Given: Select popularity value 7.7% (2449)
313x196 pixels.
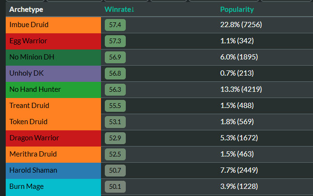Looking at the screenshot, I should 239,170.
